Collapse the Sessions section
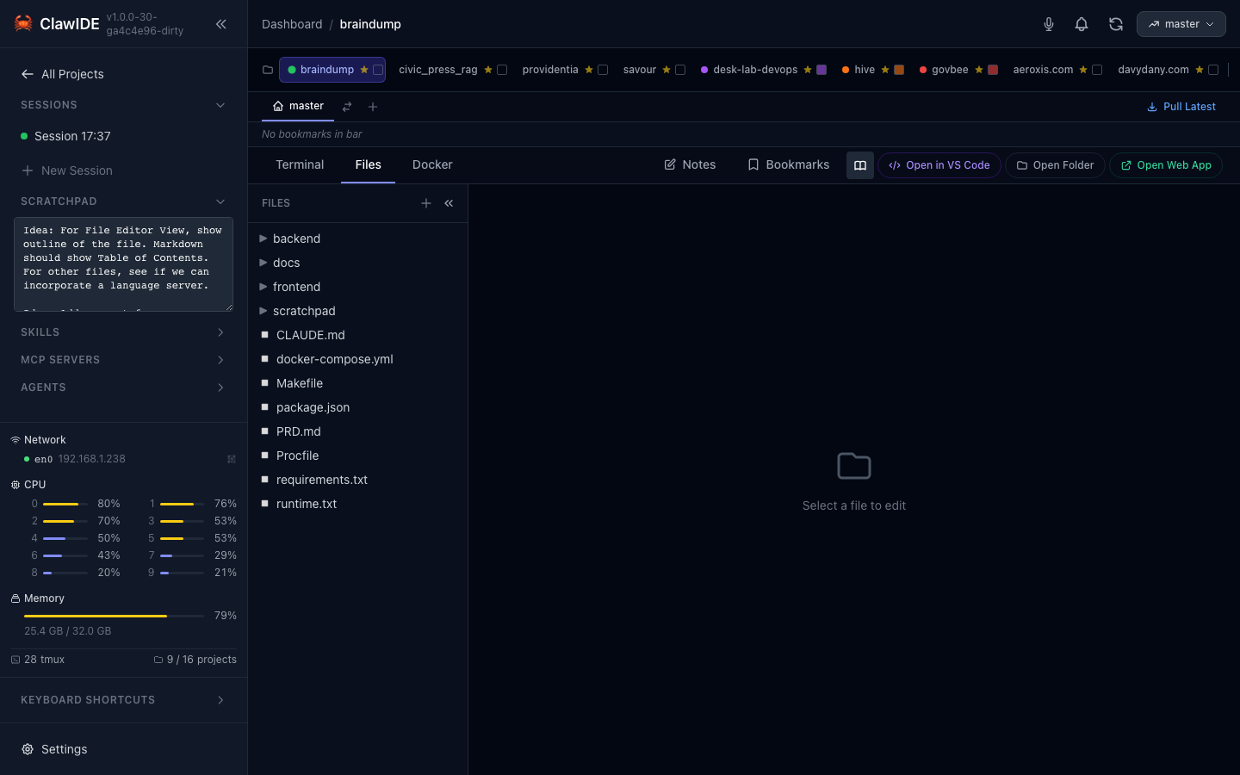The height and width of the screenshot is (775, 1240). pyautogui.click(x=220, y=104)
